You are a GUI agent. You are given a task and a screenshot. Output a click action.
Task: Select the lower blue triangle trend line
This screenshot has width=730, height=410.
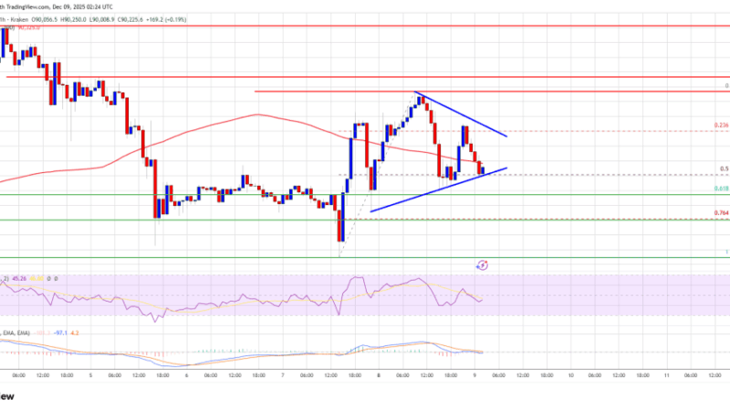click(x=439, y=190)
